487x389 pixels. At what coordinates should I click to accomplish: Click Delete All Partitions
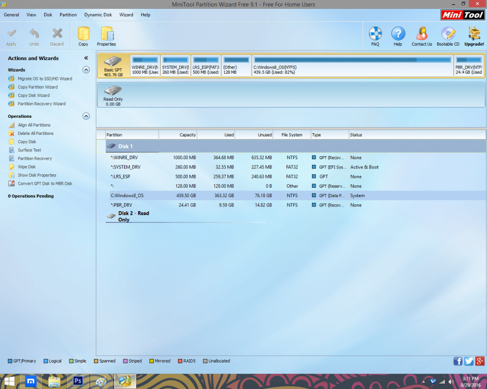[35, 133]
